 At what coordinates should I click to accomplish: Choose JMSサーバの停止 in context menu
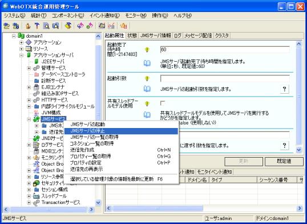[x=121, y=131]
